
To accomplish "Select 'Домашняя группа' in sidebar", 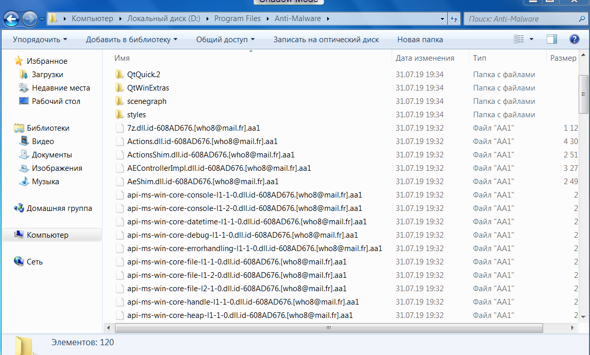I will tap(59, 208).
